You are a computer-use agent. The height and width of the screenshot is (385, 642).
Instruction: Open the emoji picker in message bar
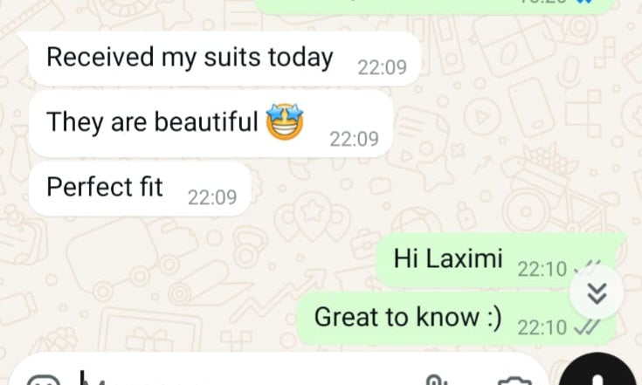click(43, 381)
